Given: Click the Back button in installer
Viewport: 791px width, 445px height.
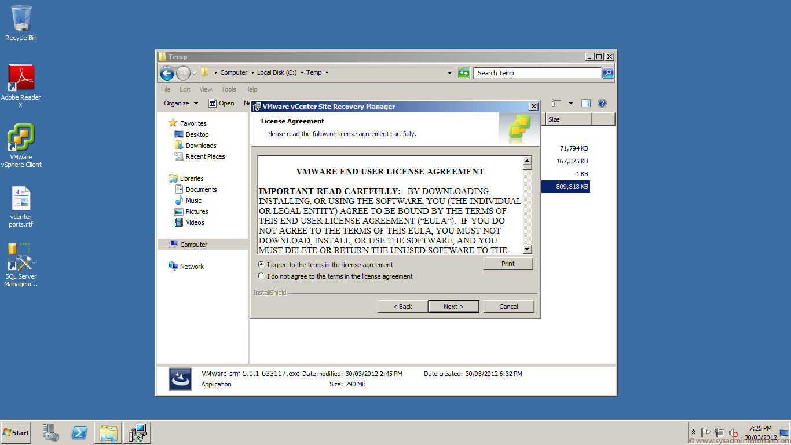Looking at the screenshot, I should coord(402,307).
